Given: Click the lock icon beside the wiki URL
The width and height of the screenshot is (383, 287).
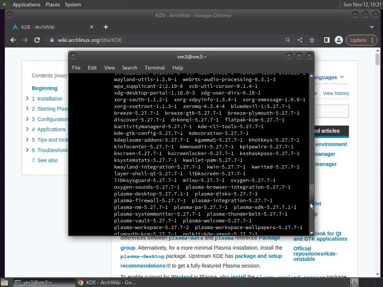Looking at the screenshot, I should [x=52, y=40].
